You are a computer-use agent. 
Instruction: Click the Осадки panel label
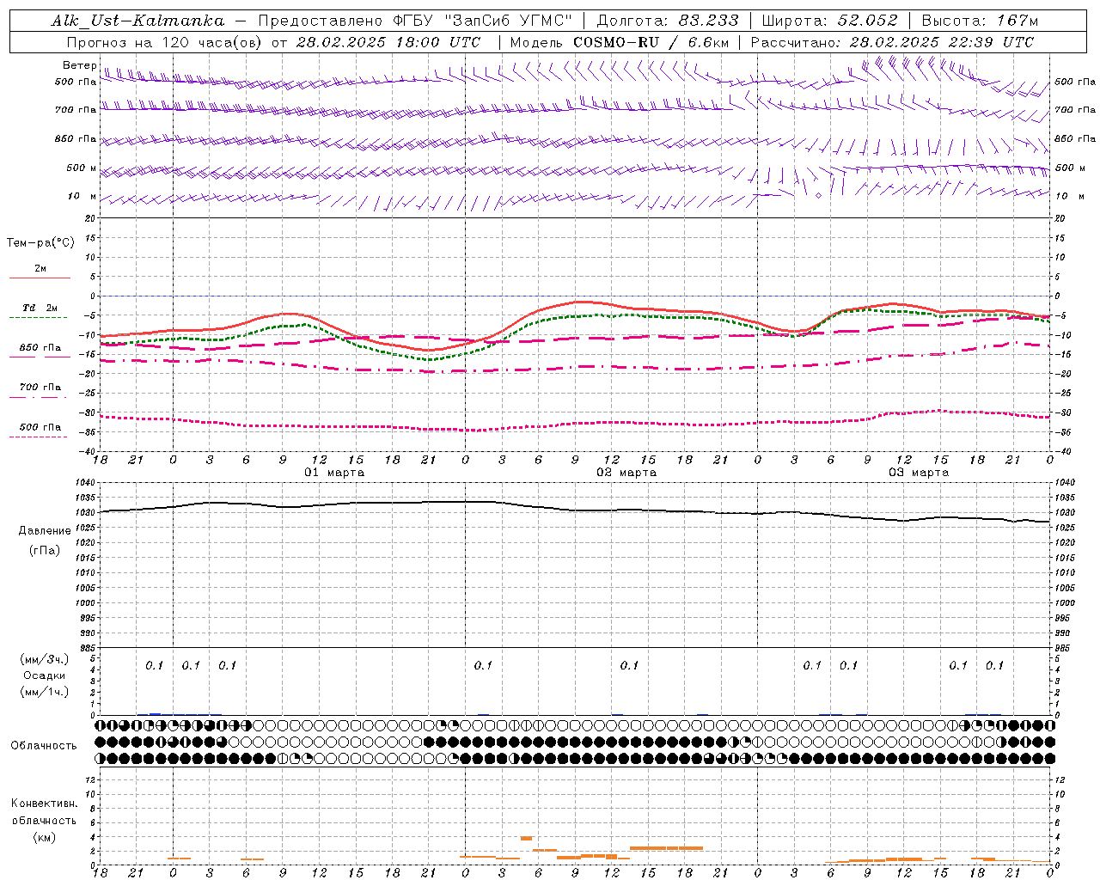pyautogui.click(x=45, y=675)
